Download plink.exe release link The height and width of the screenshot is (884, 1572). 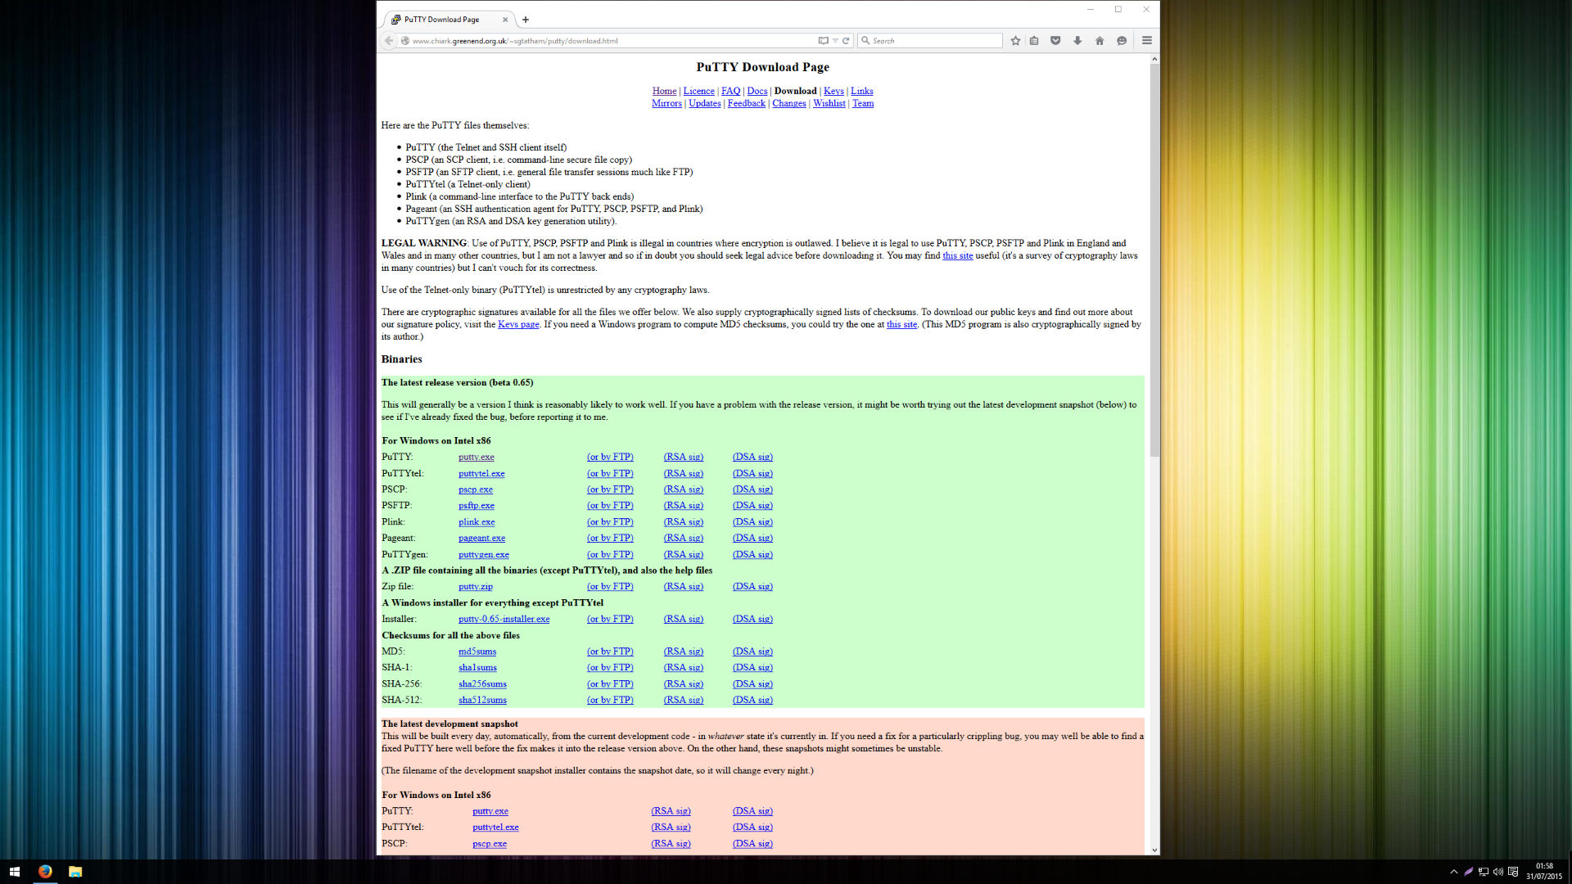[x=477, y=522]
